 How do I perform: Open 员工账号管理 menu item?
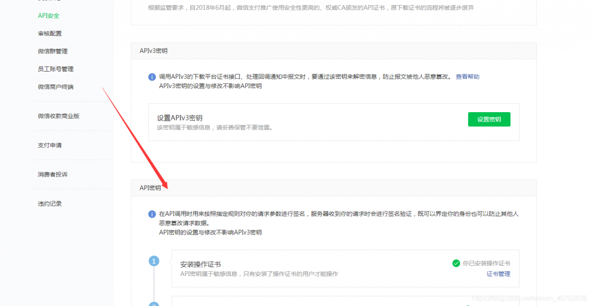coord(55,69)
